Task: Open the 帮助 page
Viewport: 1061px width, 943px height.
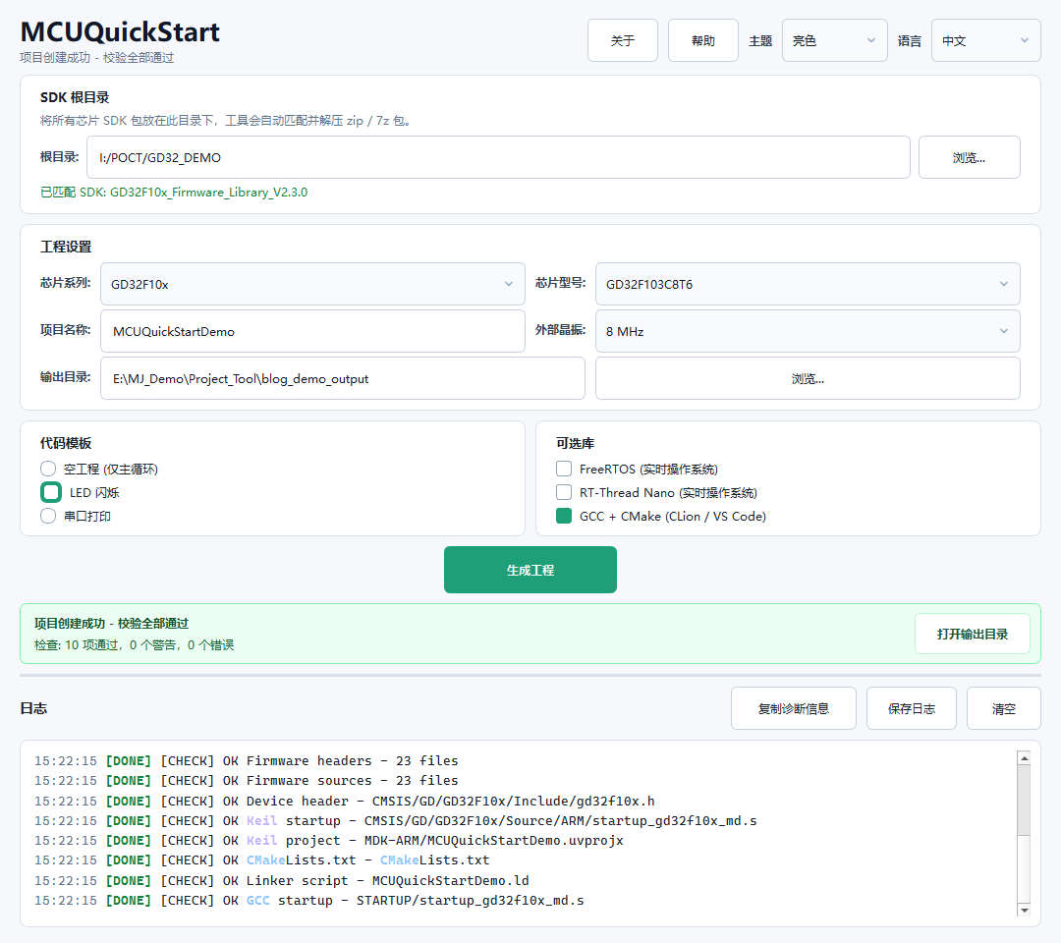Action: [703, 40]
